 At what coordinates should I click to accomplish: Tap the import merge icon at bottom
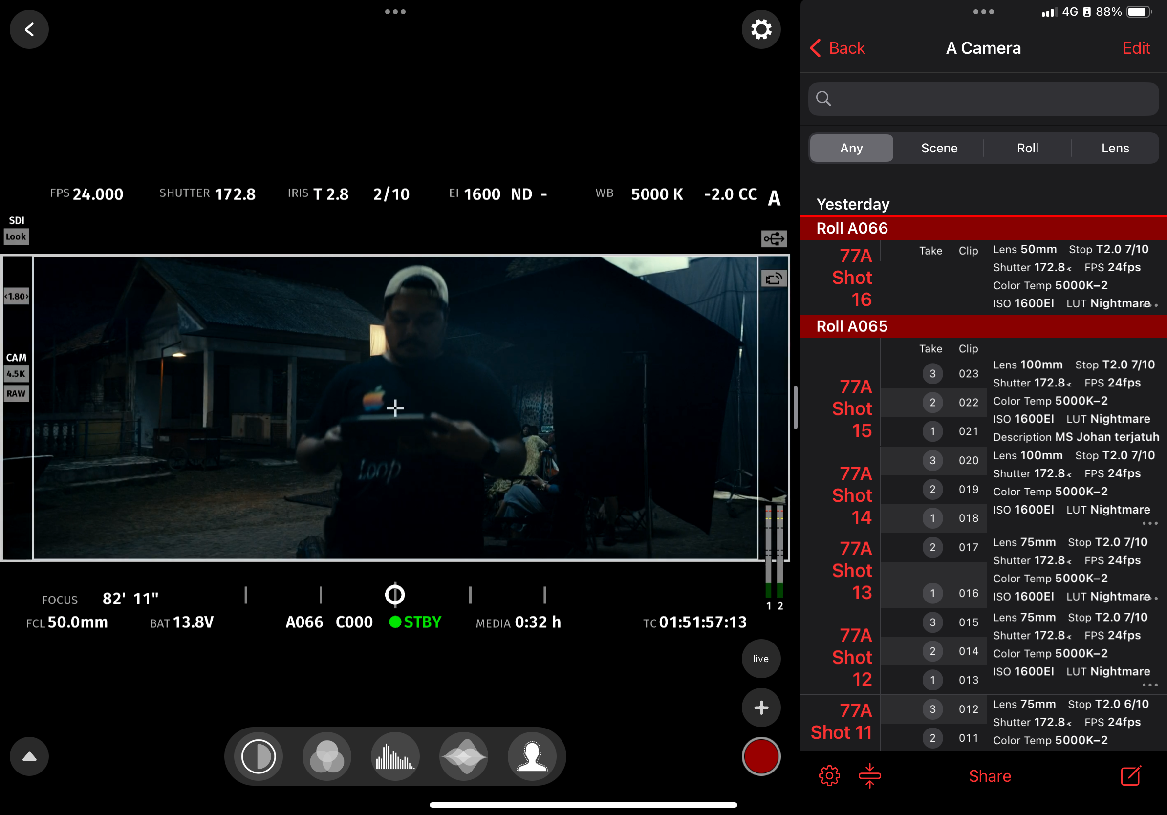pyautogui.click(x=870, y=776)
